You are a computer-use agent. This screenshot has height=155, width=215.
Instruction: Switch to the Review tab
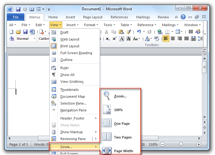(163, 17)
